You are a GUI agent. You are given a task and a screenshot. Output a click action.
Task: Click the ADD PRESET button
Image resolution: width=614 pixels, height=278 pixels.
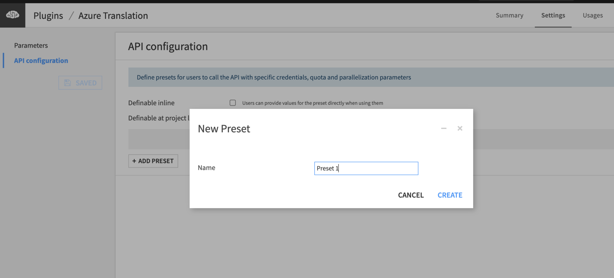pyautogui.click(x=153, y=161)
